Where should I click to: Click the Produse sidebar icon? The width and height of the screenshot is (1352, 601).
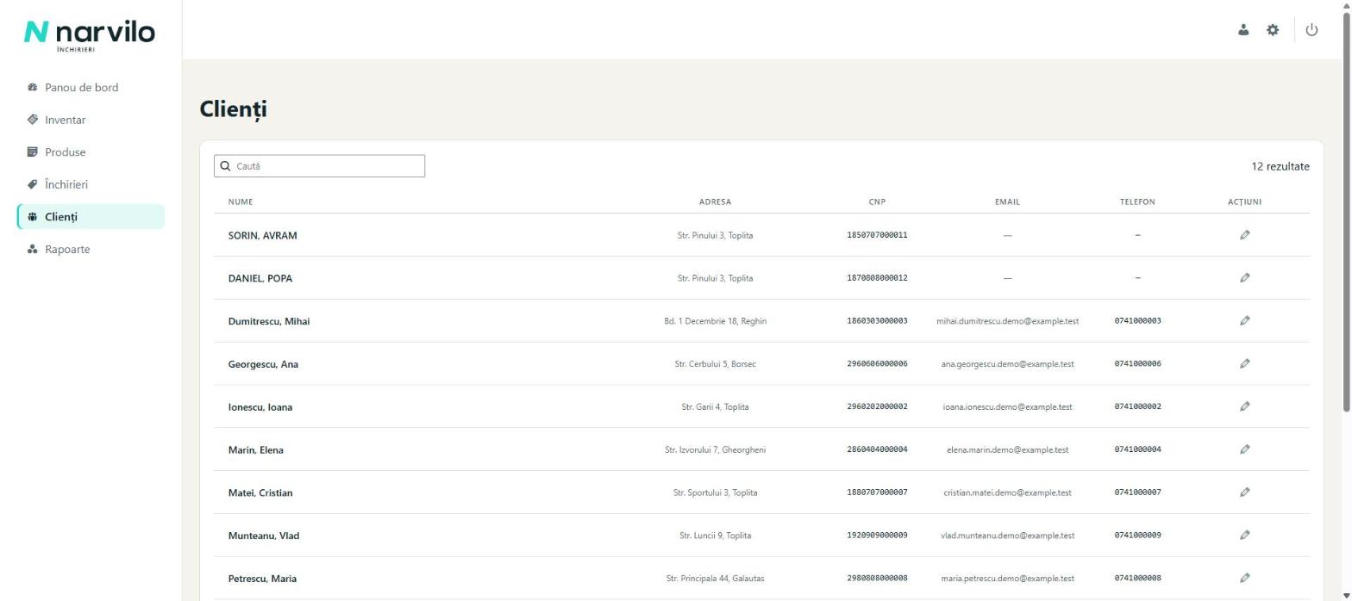pos(33,152)
